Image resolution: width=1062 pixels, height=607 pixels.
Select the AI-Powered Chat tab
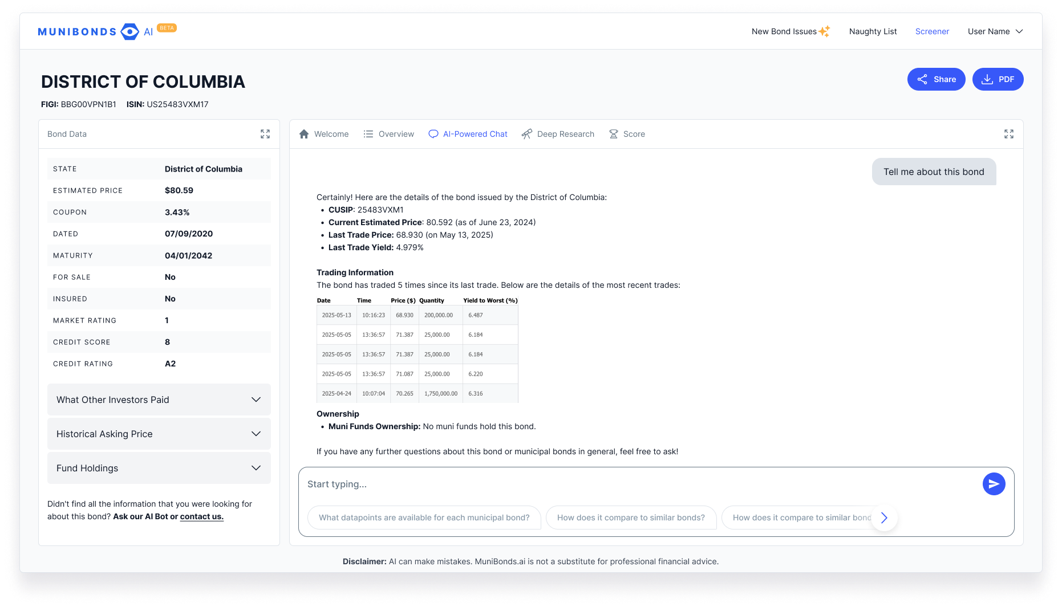click(x=468, y=134)
